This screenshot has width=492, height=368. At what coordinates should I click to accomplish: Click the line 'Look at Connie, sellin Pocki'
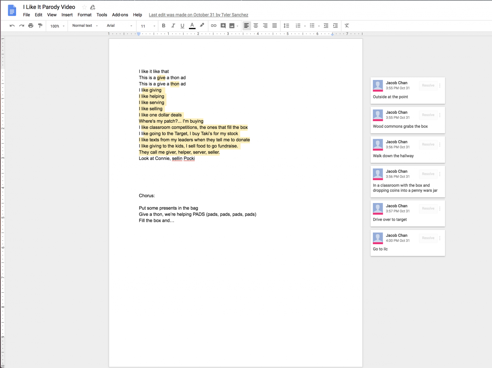pos(167,158)
